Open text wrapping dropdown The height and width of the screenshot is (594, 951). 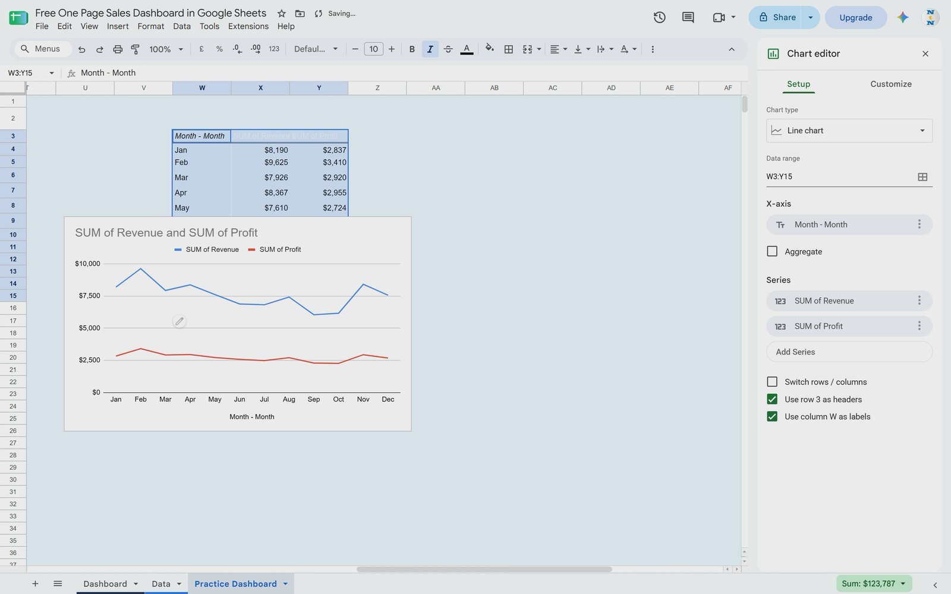point(605,49)
